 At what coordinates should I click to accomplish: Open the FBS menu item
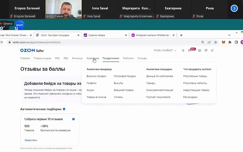(66, 58)
